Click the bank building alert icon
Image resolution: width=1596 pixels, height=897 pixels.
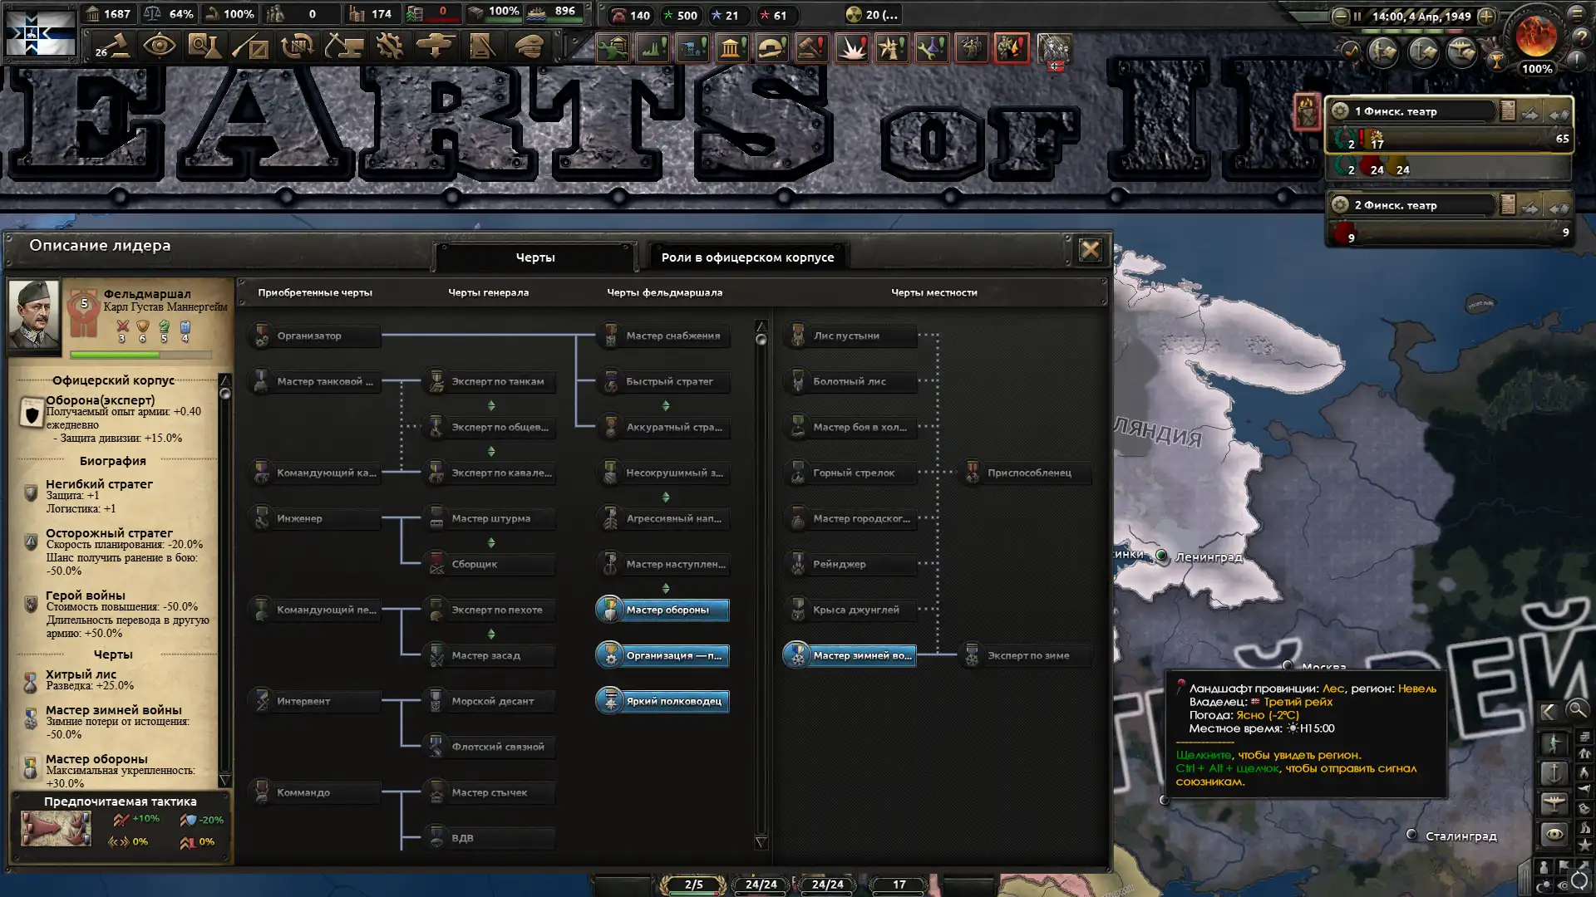click(x=731, y=48)
